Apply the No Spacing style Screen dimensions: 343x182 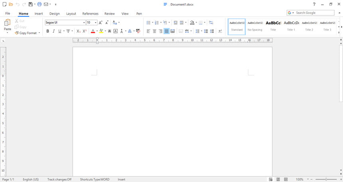click(x=255, y=27)
